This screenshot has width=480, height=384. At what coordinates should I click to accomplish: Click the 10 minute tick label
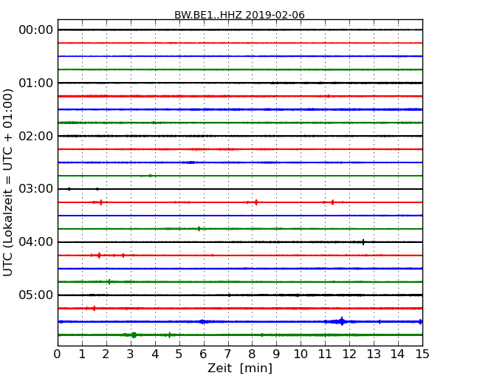[x=301, y=354]
